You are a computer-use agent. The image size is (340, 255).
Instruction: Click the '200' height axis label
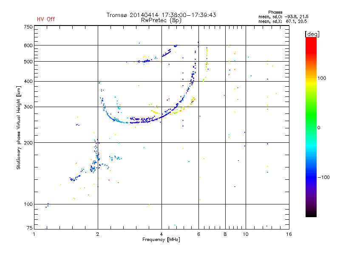pyautogui.click(x=28, y=143)
